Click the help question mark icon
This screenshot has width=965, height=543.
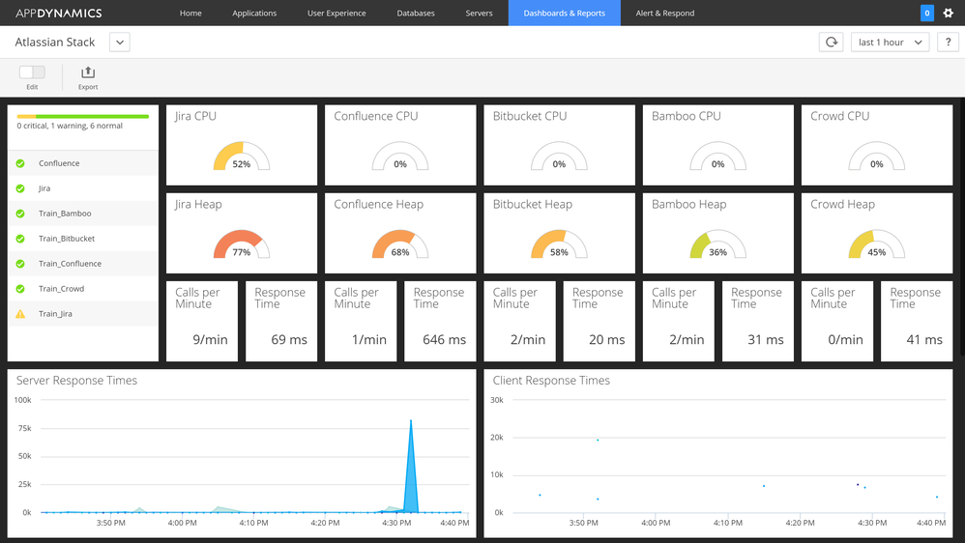tap(948, 42)
